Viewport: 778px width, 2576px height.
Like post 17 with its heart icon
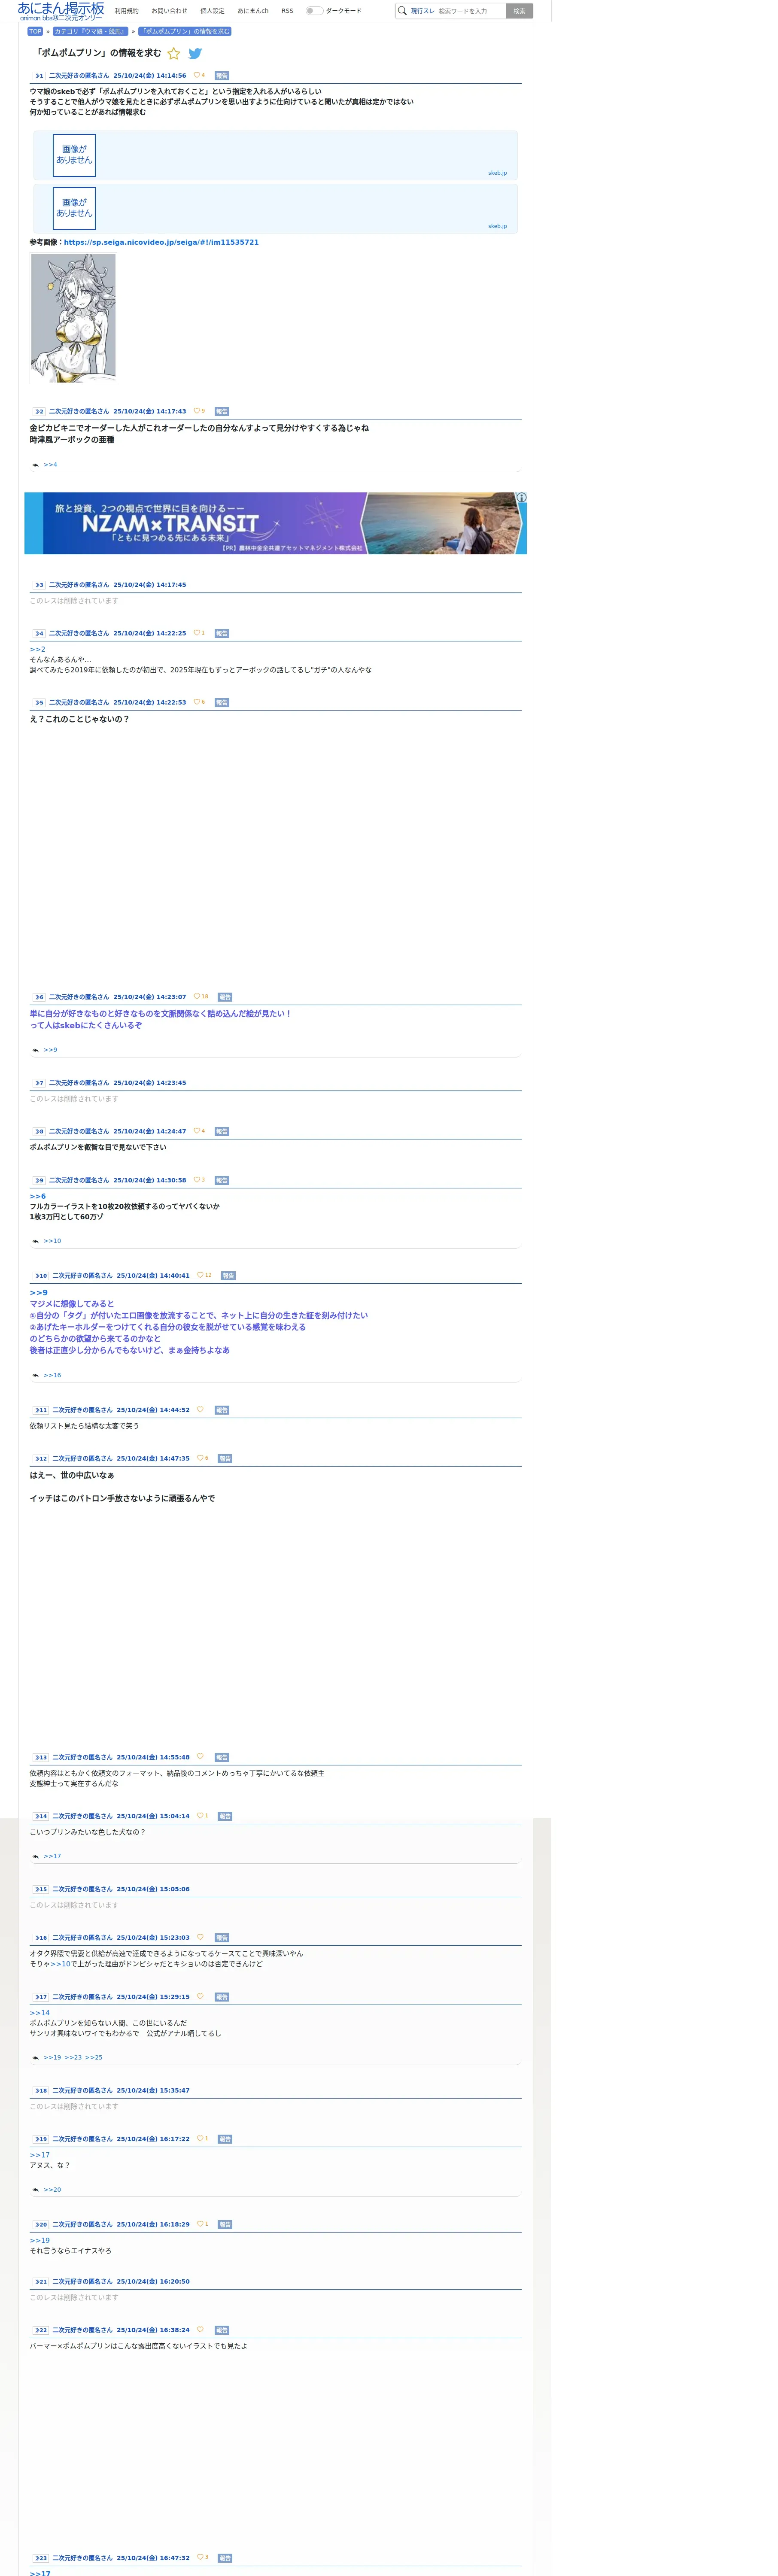tap(200, 1997)
